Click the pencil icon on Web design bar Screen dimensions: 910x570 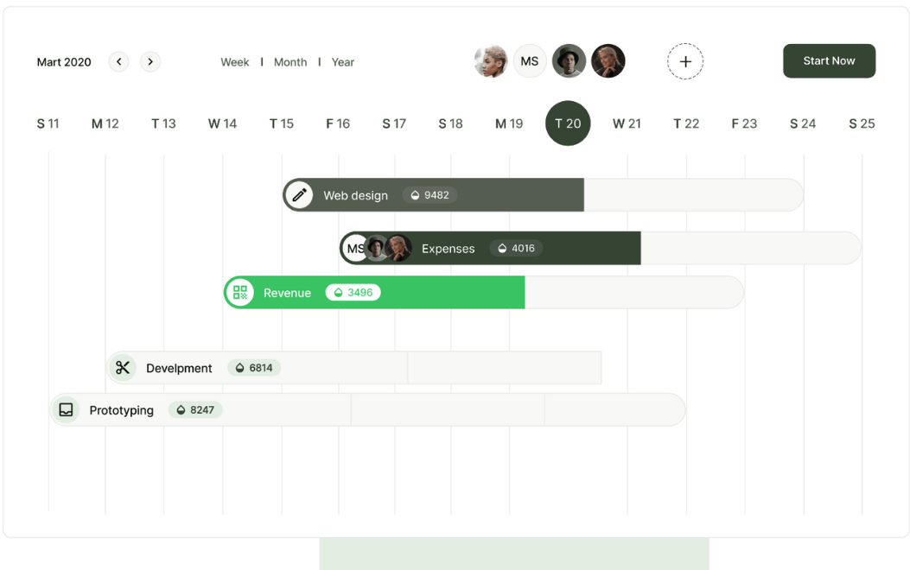300,195
